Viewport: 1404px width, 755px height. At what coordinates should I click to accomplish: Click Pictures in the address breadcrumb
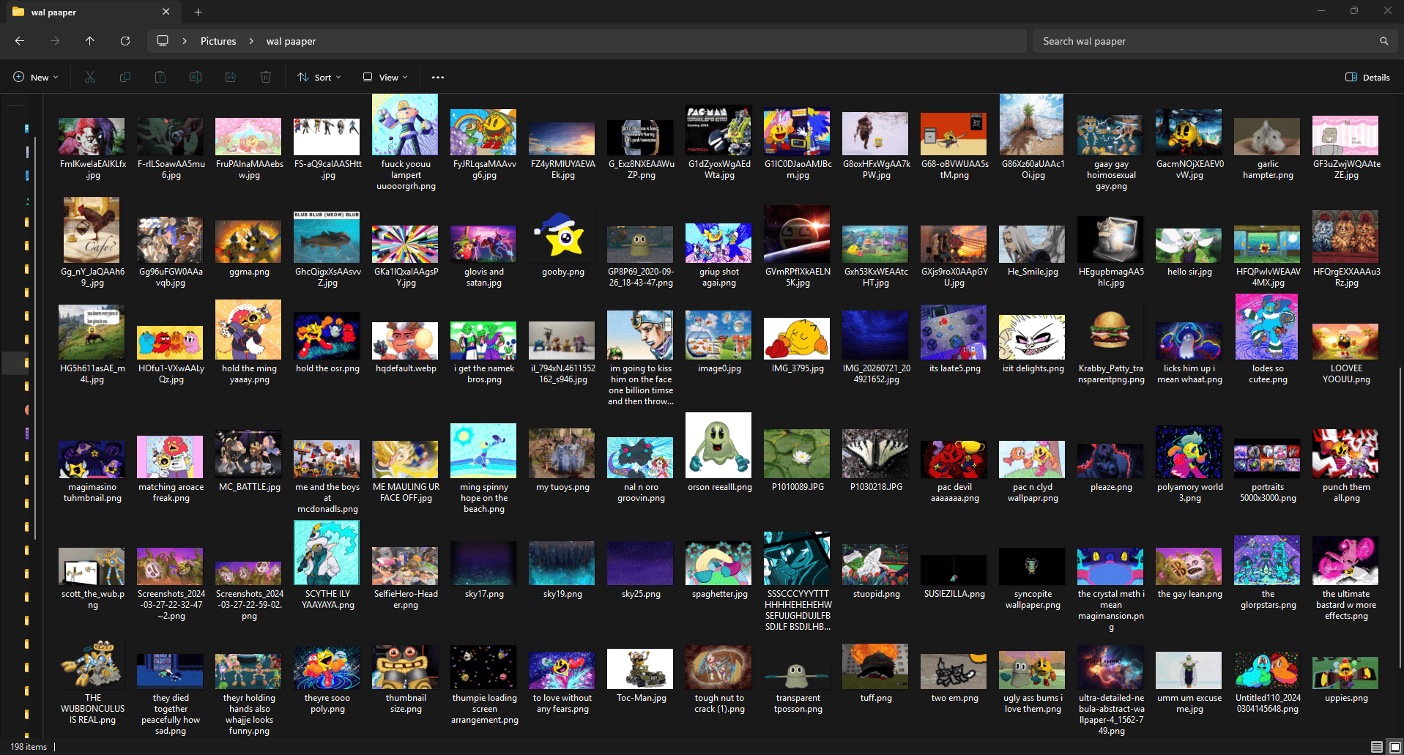click(x=218, y=41)
